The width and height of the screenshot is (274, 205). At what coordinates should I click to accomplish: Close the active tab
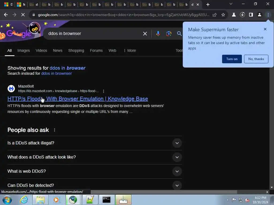pyautogui.click(x=198, y=5)
